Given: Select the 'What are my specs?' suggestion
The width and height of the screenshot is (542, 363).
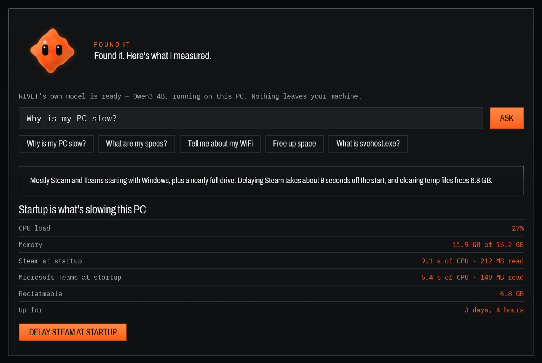Looking at the screenshot, I should [137, 144].
